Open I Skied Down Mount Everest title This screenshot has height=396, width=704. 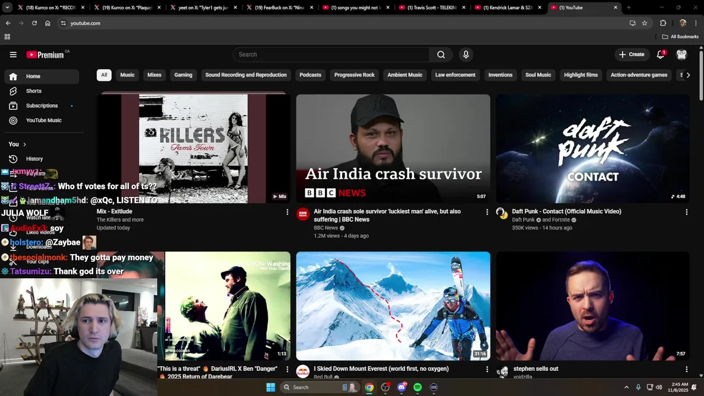pyautogui.click(x=381, y=369)
